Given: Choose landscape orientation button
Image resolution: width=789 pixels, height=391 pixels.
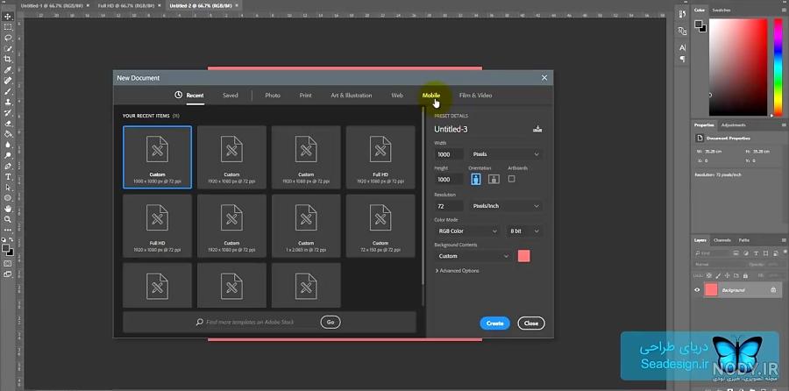Looking at the screenshot, I should coord(494,179).
